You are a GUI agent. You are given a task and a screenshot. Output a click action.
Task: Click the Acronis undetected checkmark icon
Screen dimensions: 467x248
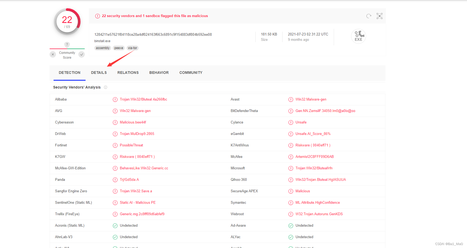pyautogui.click(x=115, y=226)
